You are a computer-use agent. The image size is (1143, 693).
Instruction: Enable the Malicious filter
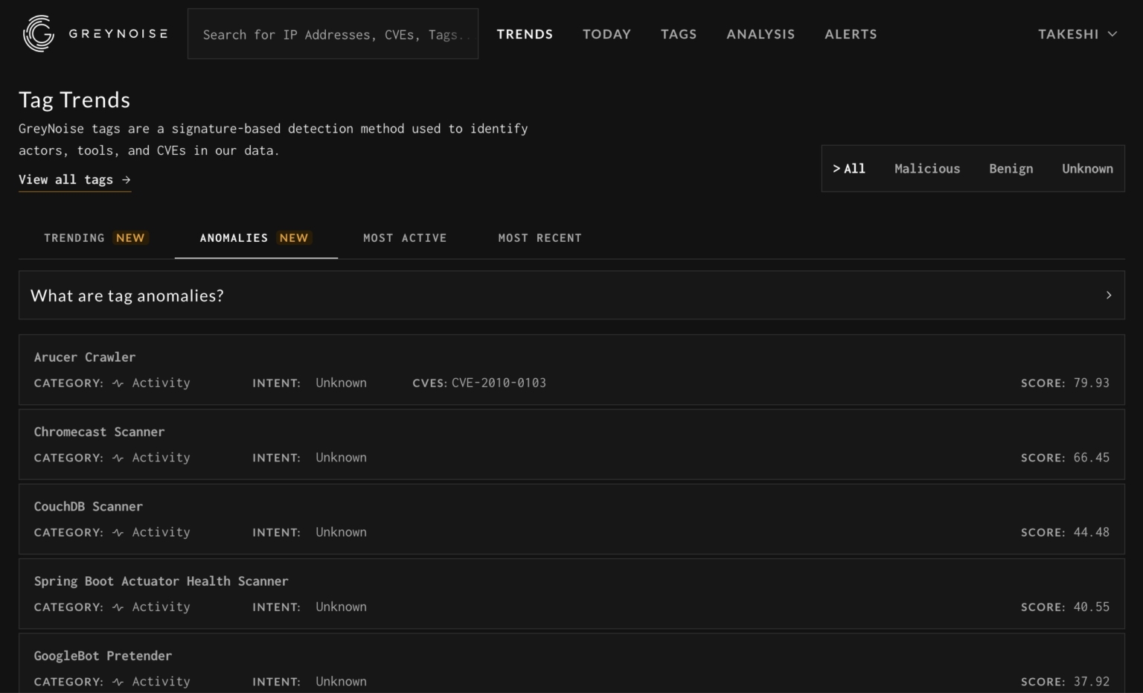tap(927, 168)
